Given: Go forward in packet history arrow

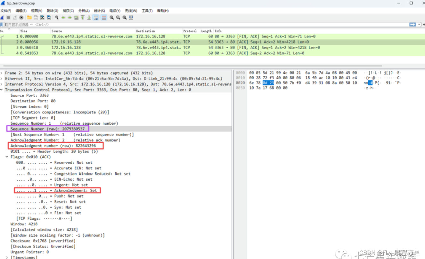Looking at the screenshot, I should pos(70,18).
